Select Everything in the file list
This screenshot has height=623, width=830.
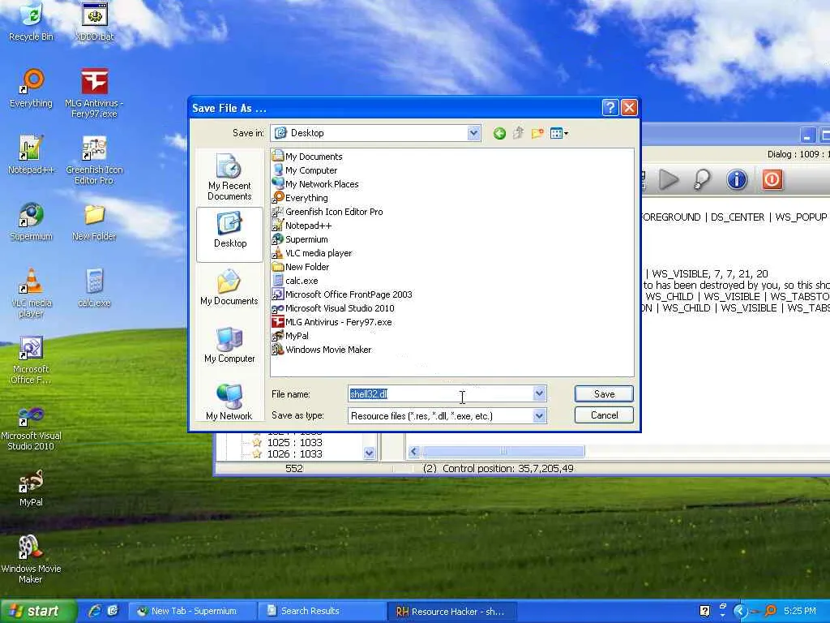(300, 198)
